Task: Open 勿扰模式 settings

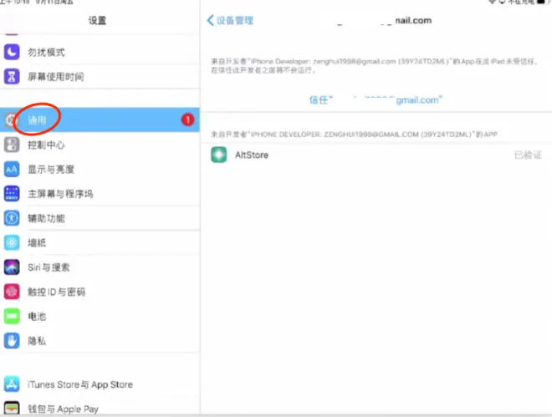Action: [100, 52]
